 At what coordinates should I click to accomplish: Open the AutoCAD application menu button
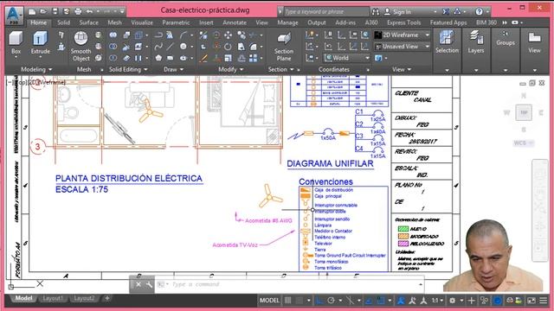coord(14,16)
